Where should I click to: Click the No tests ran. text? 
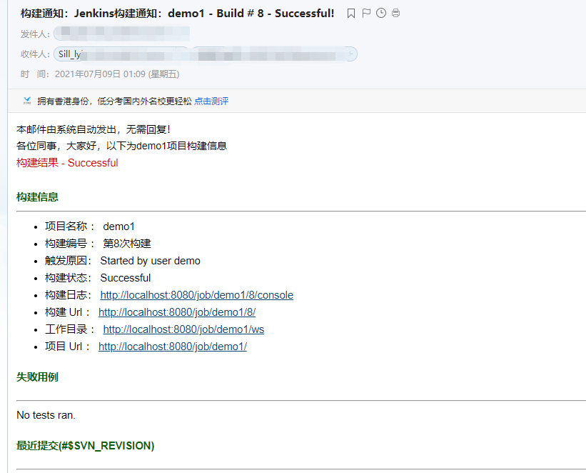tap(46, 415)
